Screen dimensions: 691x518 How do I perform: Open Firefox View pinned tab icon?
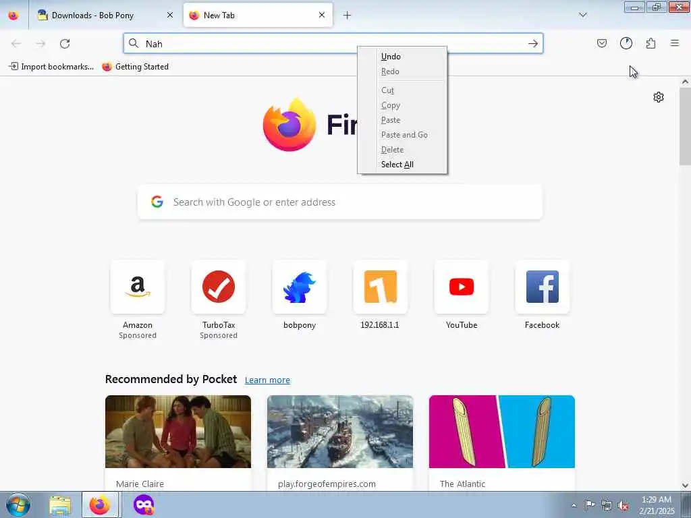click(13, 16)
